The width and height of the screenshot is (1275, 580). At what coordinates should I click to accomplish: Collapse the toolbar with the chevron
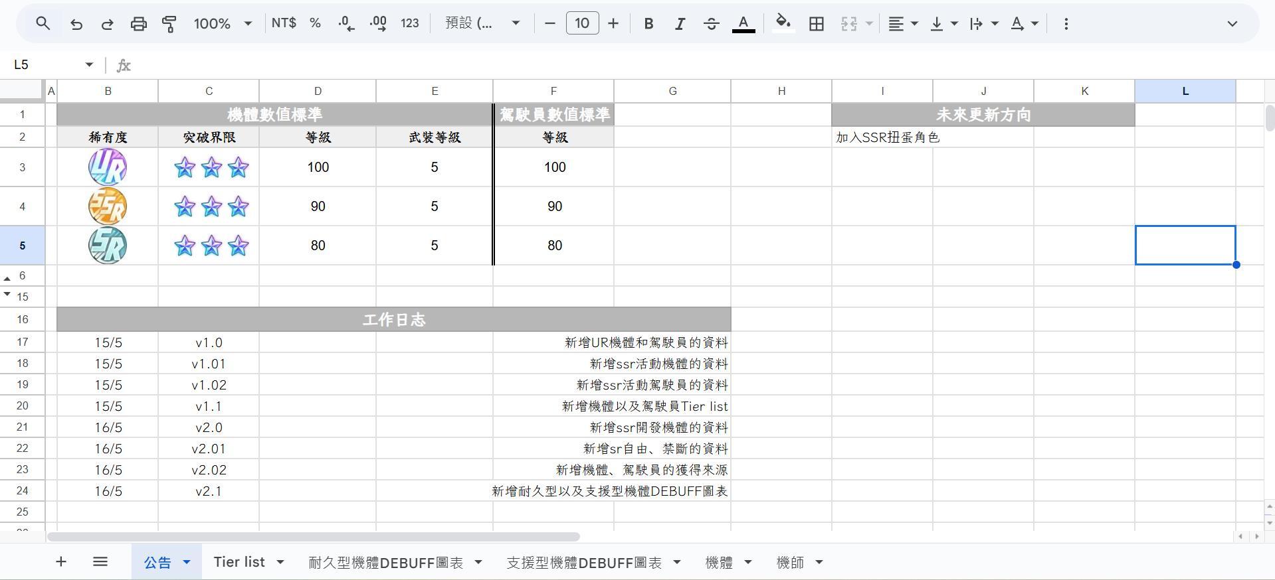click(x=1232, y=24)
